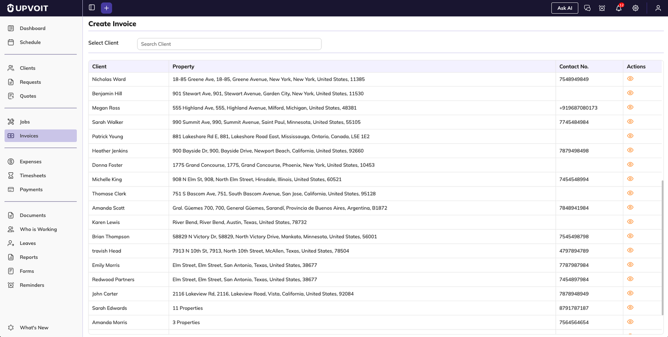Click the Contact No. column header

click(x=589, y=66)
